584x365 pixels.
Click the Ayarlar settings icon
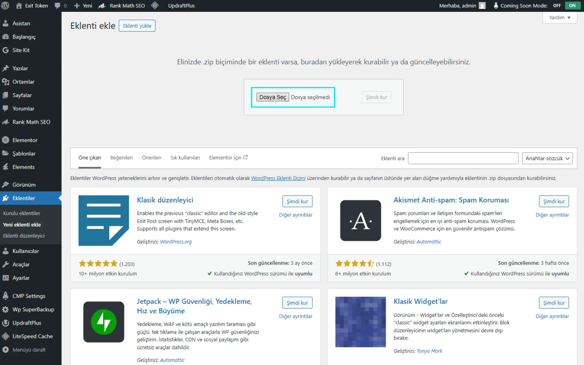click(x=5, y=278)
